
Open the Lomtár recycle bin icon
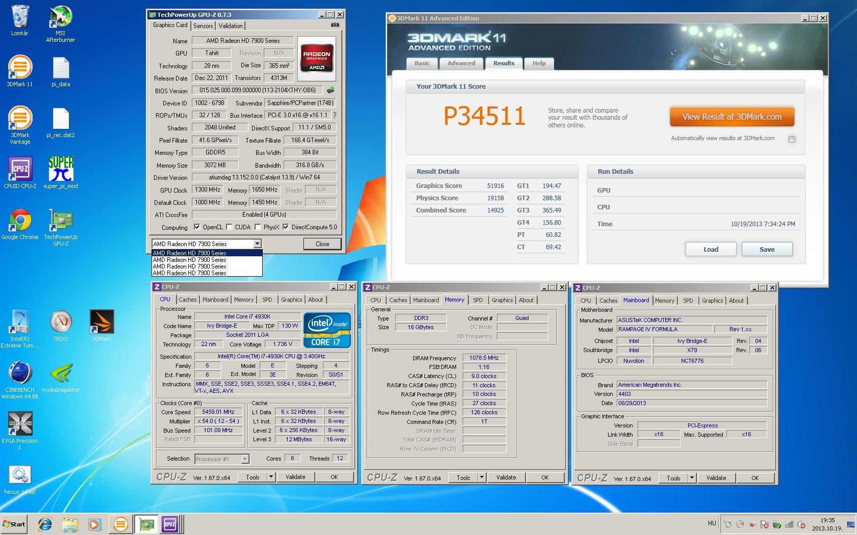[x=19, y=20]
